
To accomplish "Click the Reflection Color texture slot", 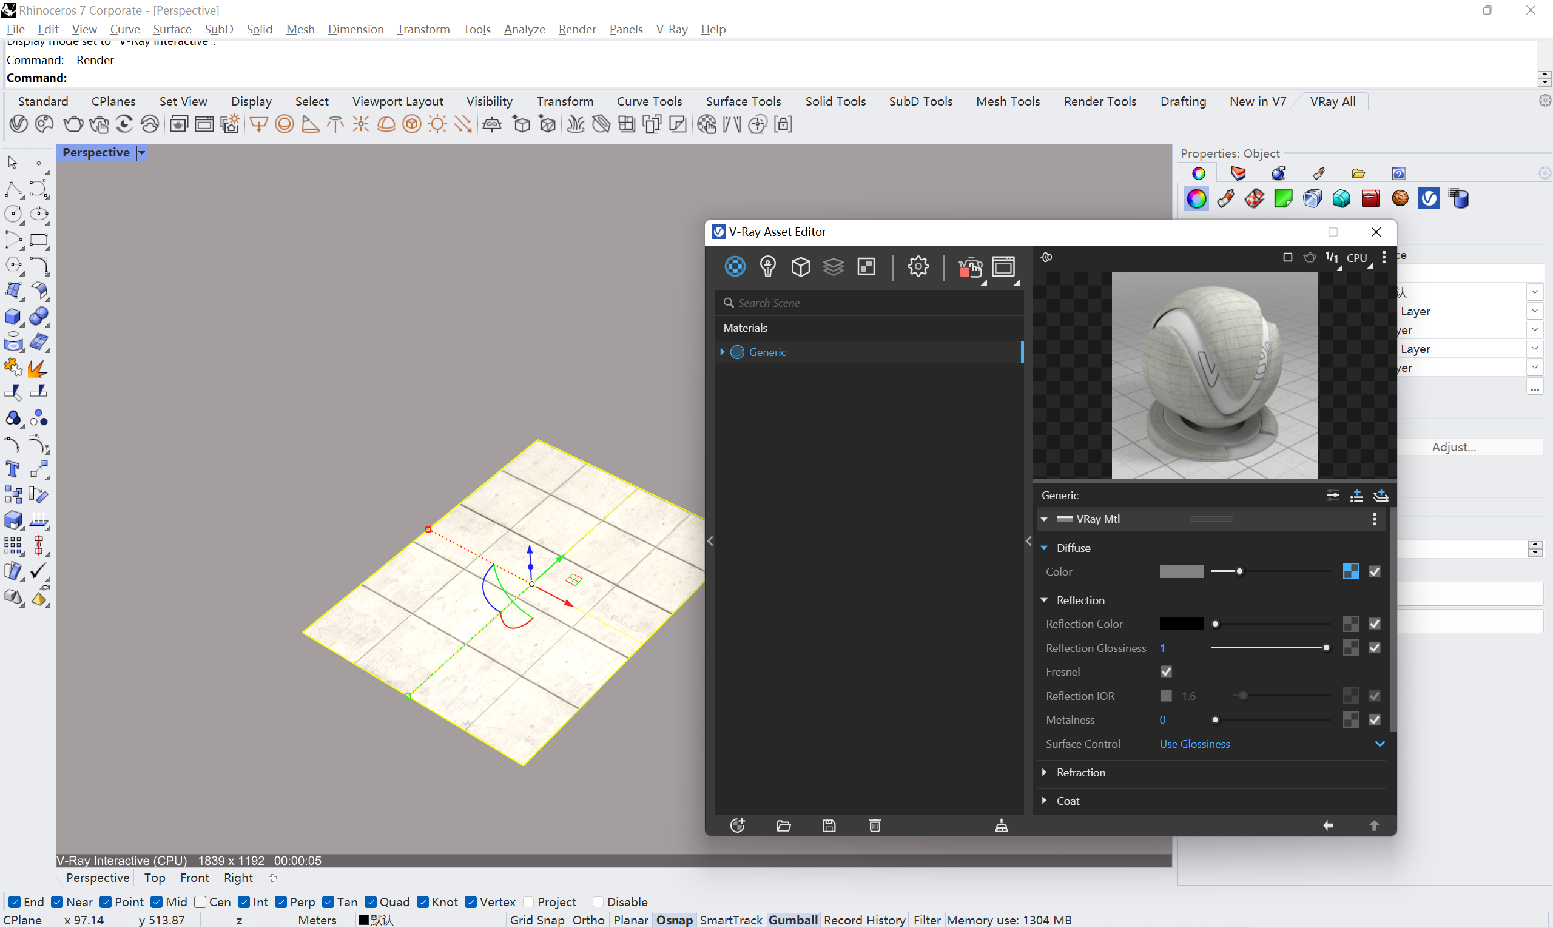I will [1350, 624].
